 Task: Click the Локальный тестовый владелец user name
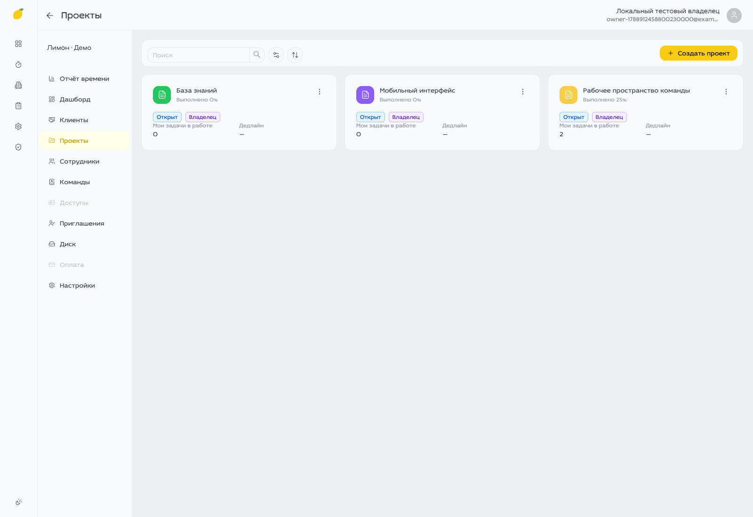668,11
